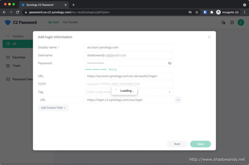Open the Extensions puzzle icon

pos(212,12)
